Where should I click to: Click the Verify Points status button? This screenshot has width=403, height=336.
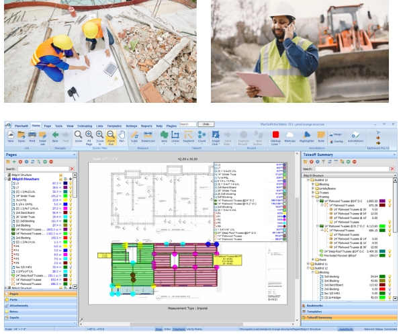tap(195, 329)
